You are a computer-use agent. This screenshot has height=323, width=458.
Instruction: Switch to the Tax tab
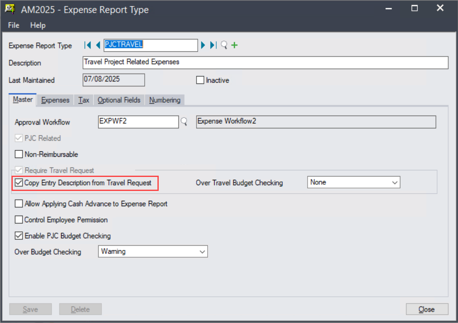83,100
